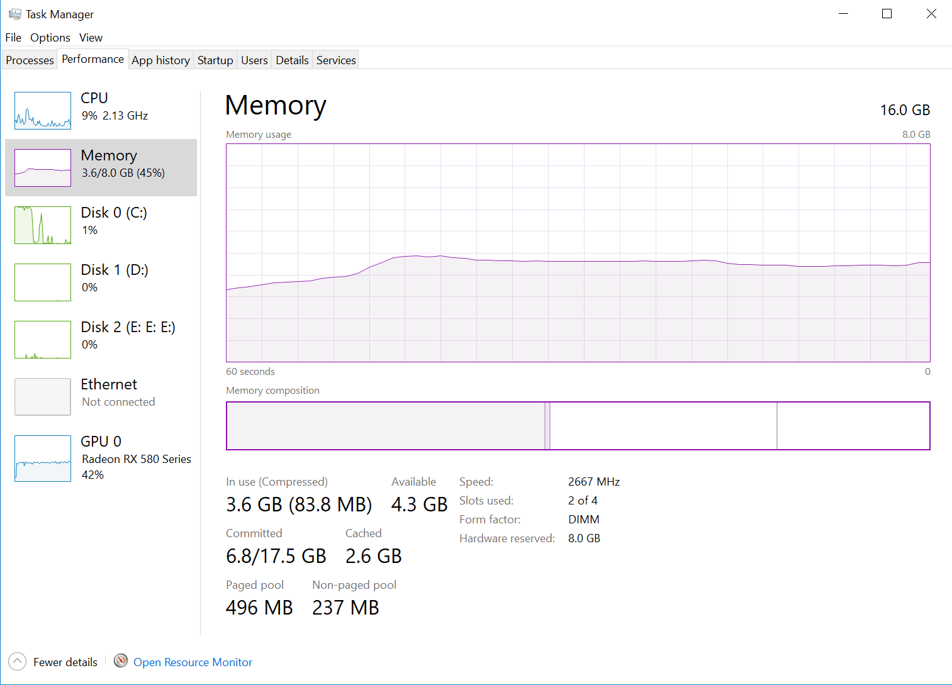The width and height of the screenshot is (952, 685).
Task: Click the Resource Monitor gauge icon
Action: (x=121, y=661)
